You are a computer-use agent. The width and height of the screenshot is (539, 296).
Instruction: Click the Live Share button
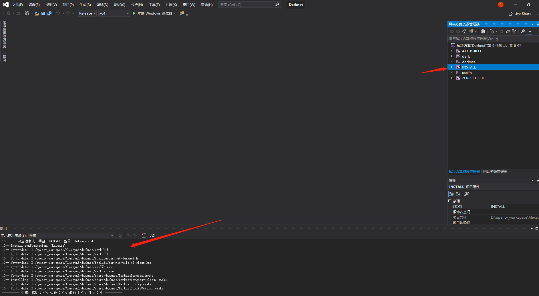tap(520, 14)
